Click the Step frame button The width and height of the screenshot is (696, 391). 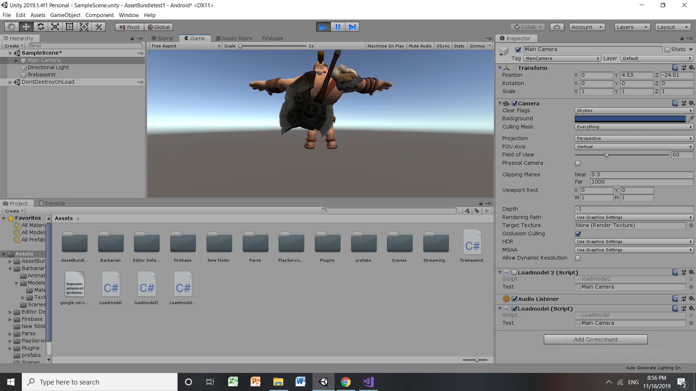click(x=352, y=27)
